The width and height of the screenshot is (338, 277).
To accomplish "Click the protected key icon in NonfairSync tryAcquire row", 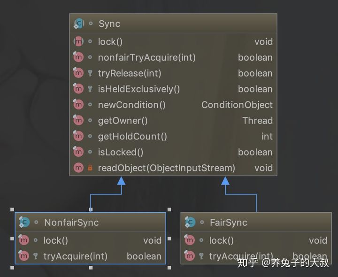I will pos(36,256).
